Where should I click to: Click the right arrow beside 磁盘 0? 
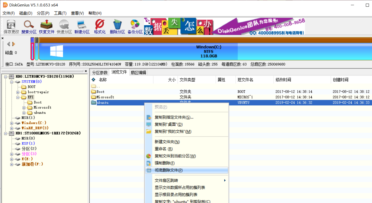pos(14,44)
